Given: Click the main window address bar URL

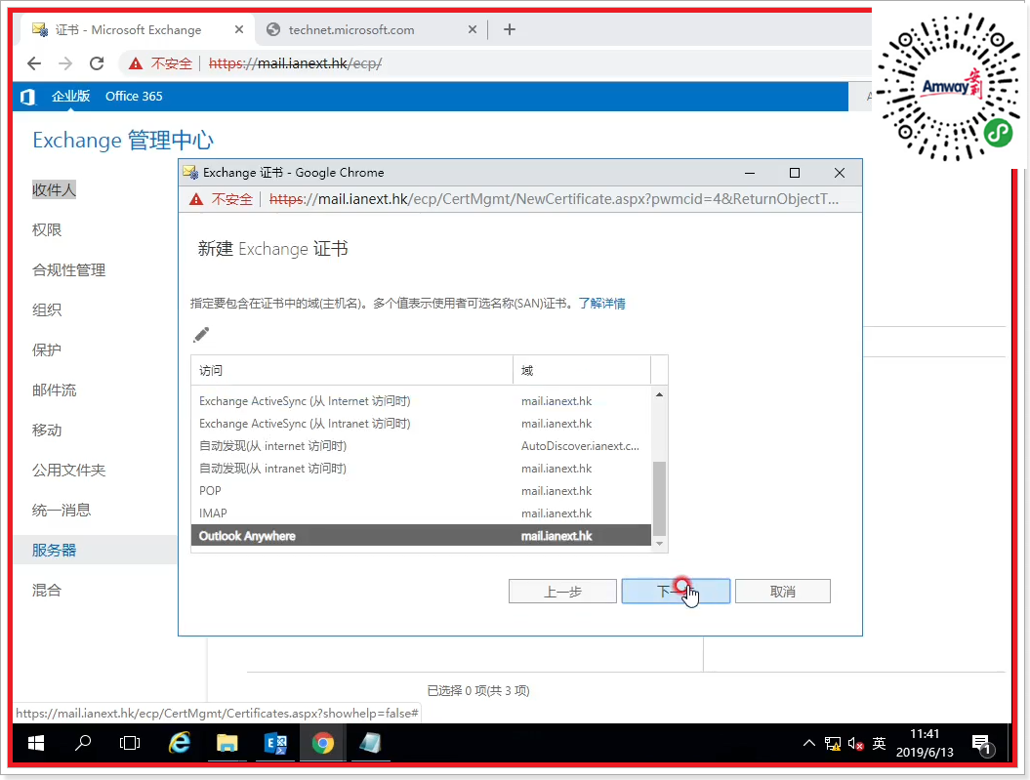Looking at the screenshot, I should pos(296,63).
